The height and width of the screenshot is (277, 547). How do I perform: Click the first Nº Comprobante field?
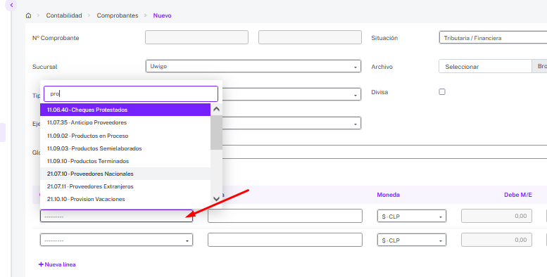tap(196, 37)
